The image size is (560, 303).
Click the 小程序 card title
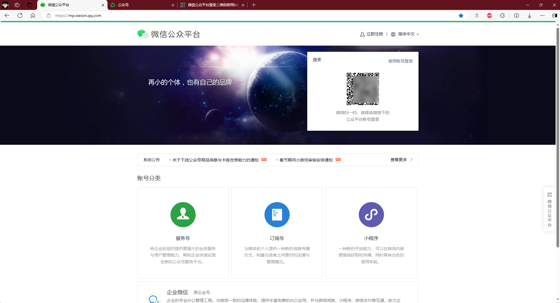[371, 238]
